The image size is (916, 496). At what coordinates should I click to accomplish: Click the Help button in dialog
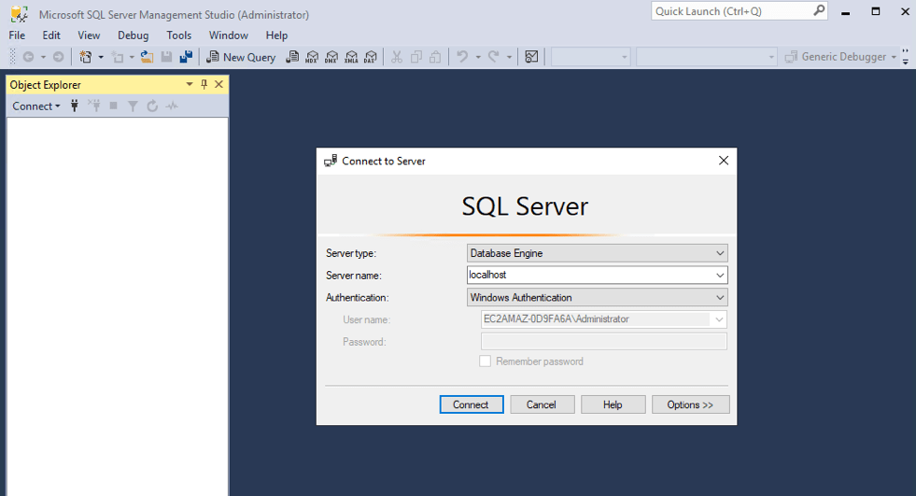tap(613, 404)
